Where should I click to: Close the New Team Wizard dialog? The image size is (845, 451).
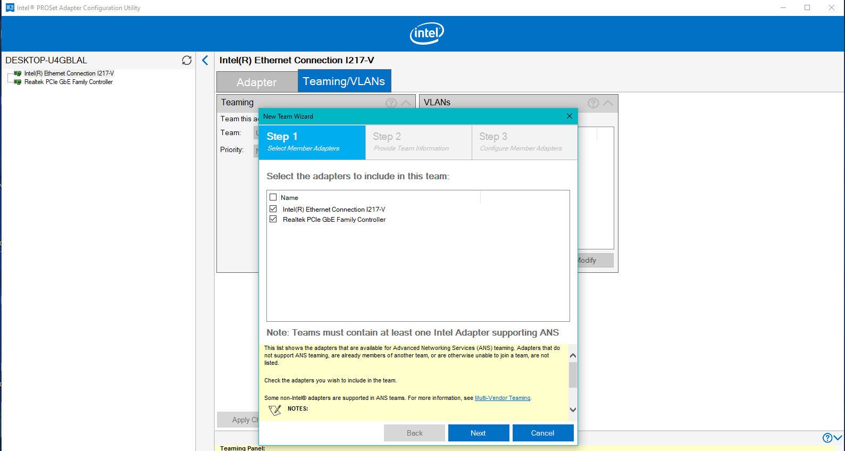[x=570, y=116]
